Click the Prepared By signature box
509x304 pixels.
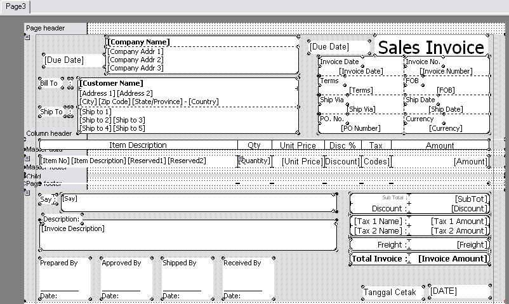pyautogui.click(x=62, y=277)
